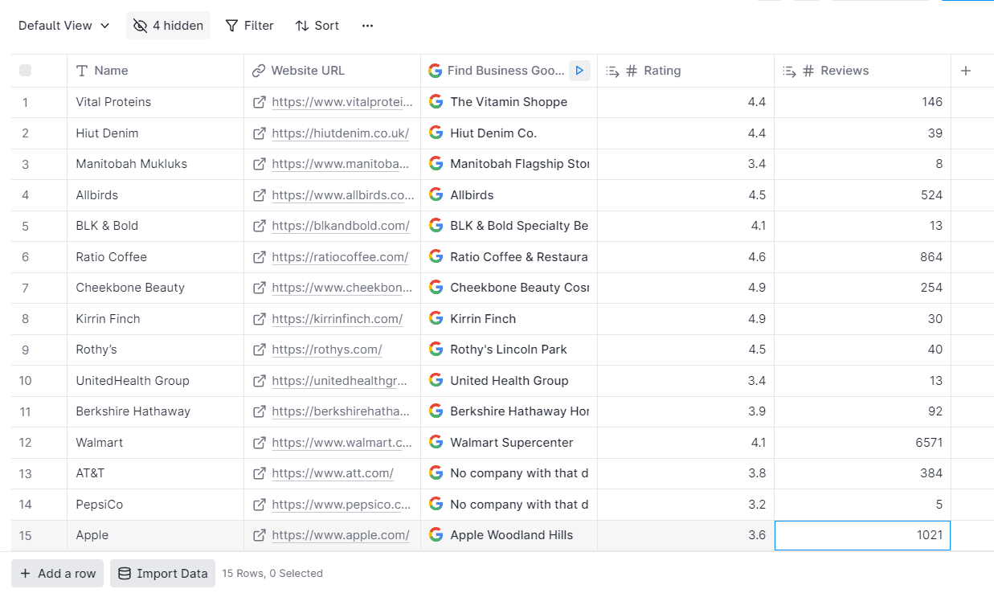Click the Add a row button
The image size is (994, 593).
58,574
